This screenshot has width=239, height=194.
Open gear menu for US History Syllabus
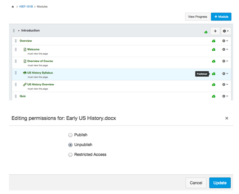coord(225,74)
